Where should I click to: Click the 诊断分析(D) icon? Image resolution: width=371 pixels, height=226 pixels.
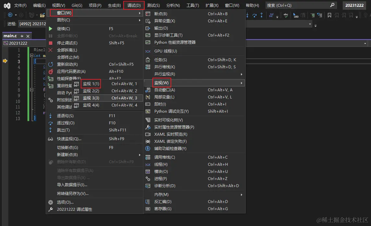148,186
